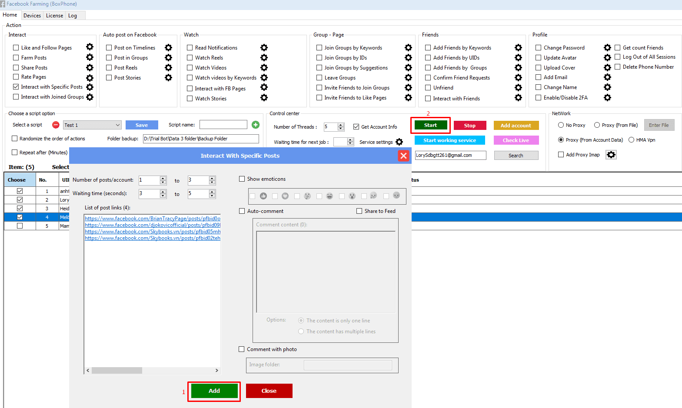Increase Number of Threads with up arrow
Screen dimensions: 682x408
[x=341, y=125]
